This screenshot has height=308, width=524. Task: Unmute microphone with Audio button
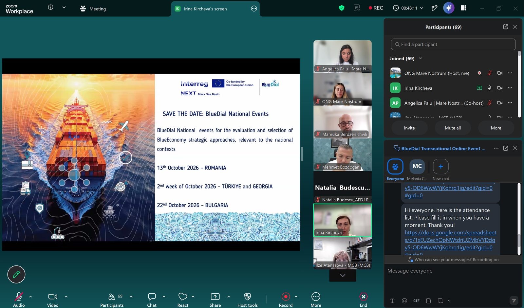click(x=19, y=299)
